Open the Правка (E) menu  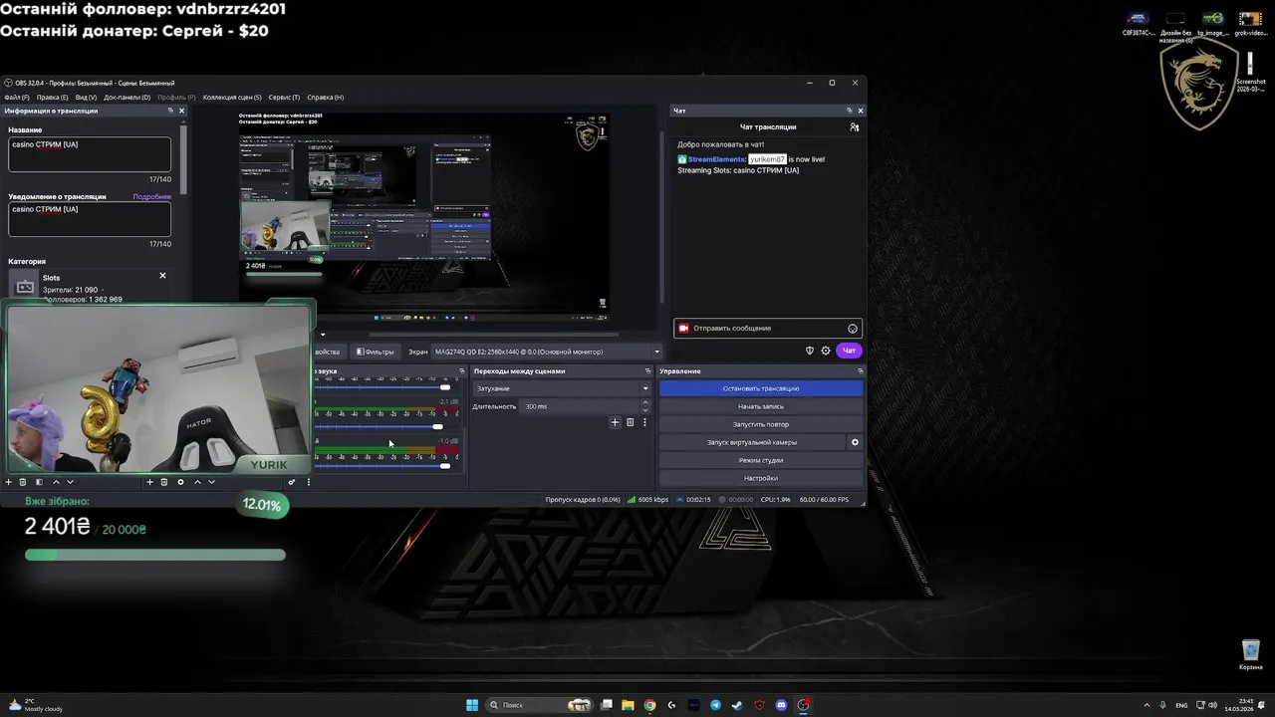click(x=53, y=98)
